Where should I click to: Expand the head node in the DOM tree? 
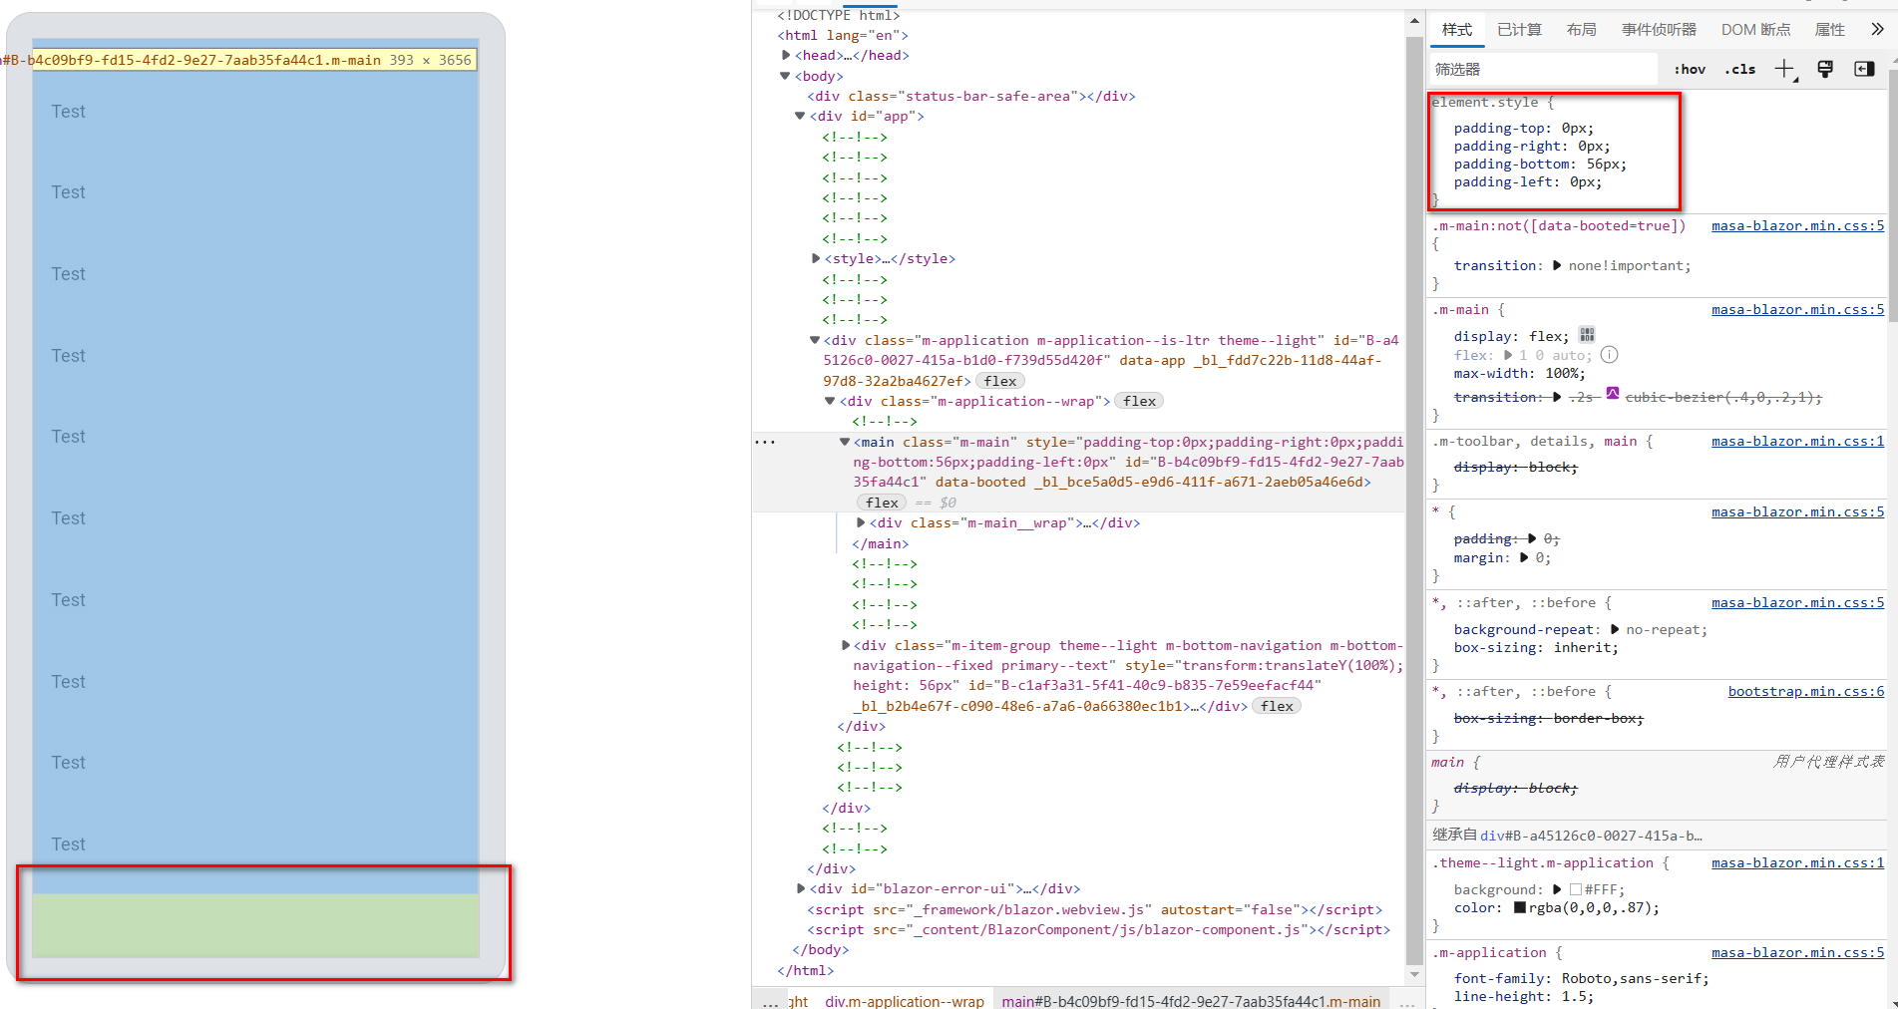(x=785, y=55)
